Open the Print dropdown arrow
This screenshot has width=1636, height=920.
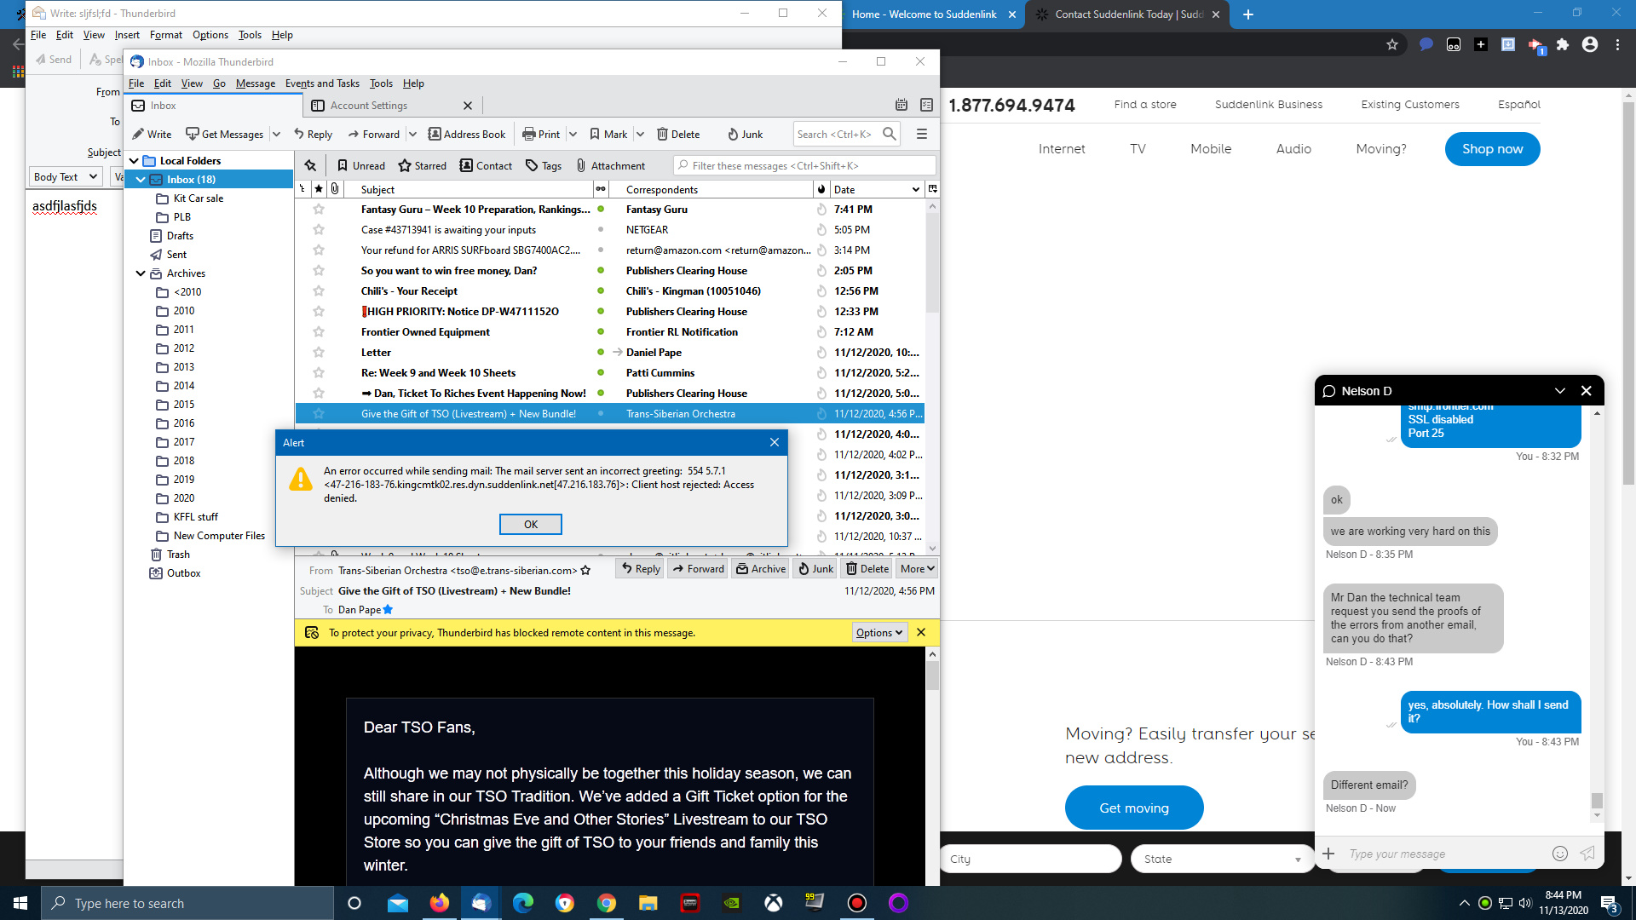(x=573, y=134)
